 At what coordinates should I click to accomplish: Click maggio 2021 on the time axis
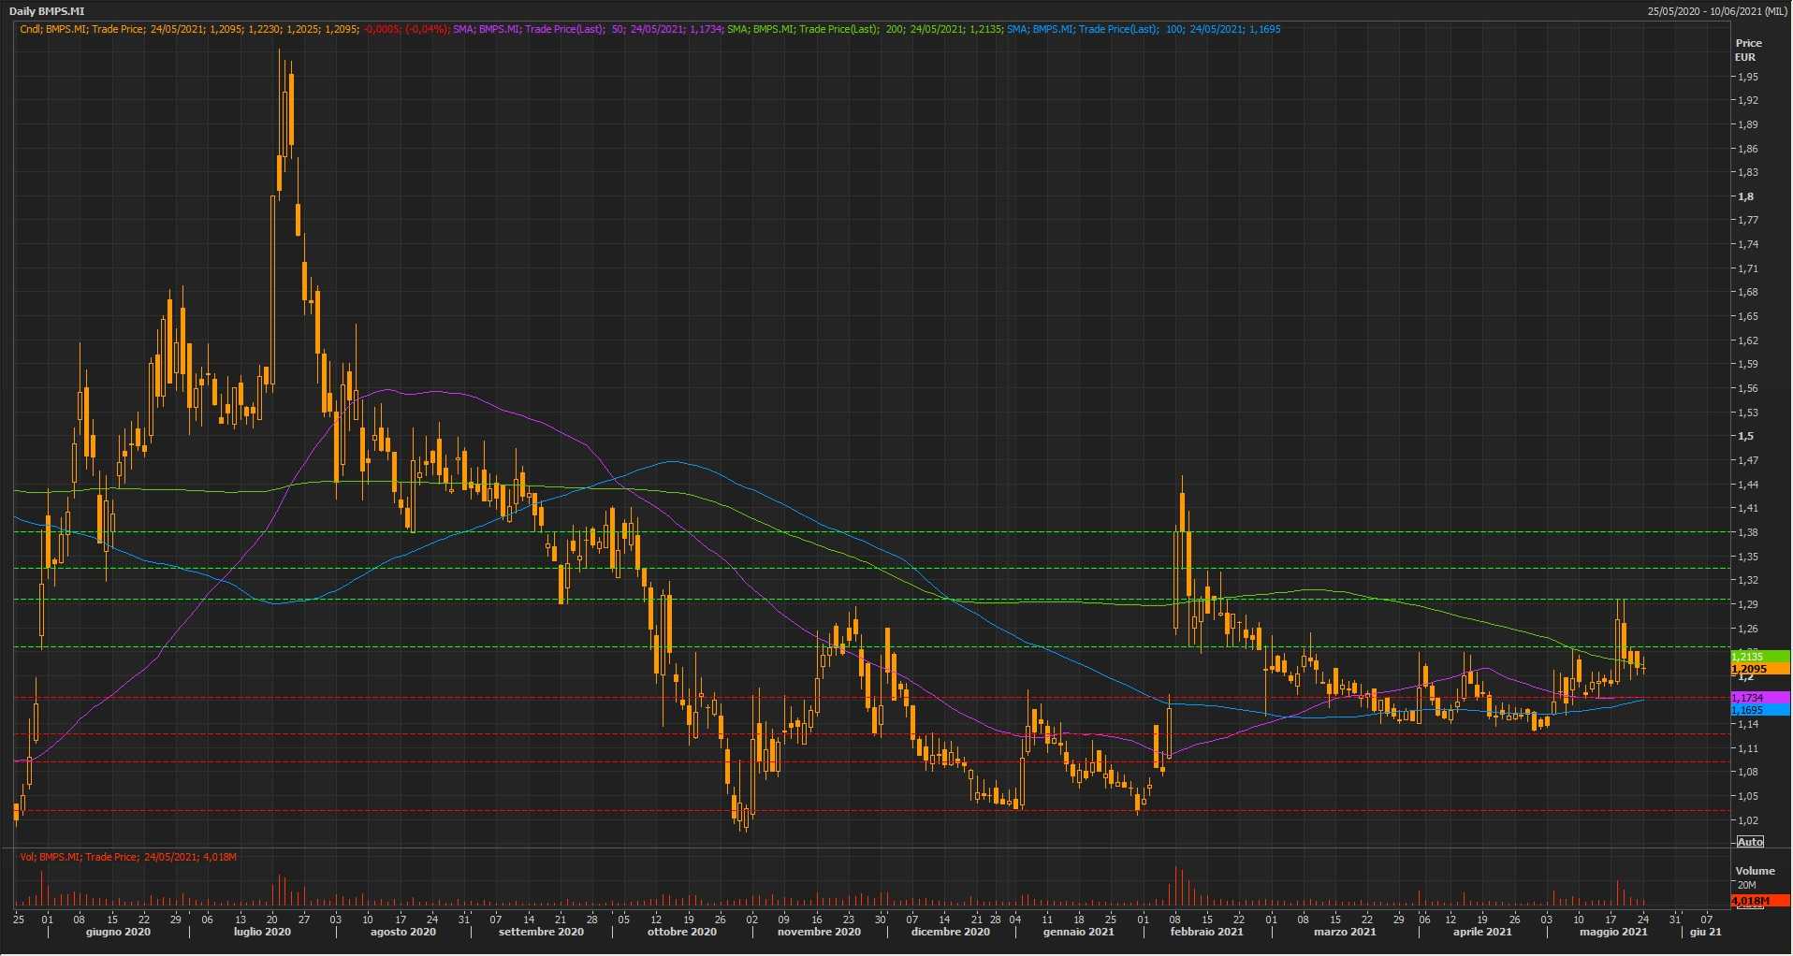tap(1613, 932)
